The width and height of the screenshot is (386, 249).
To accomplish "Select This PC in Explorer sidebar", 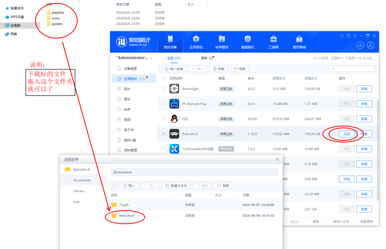I will coord(20,25).
